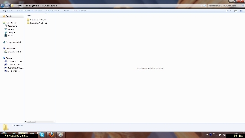The width and height of the screenshot is (245, 138).
Task: Click the Téléchargements breadcrumb segment
Action: [x=32, y=6]
